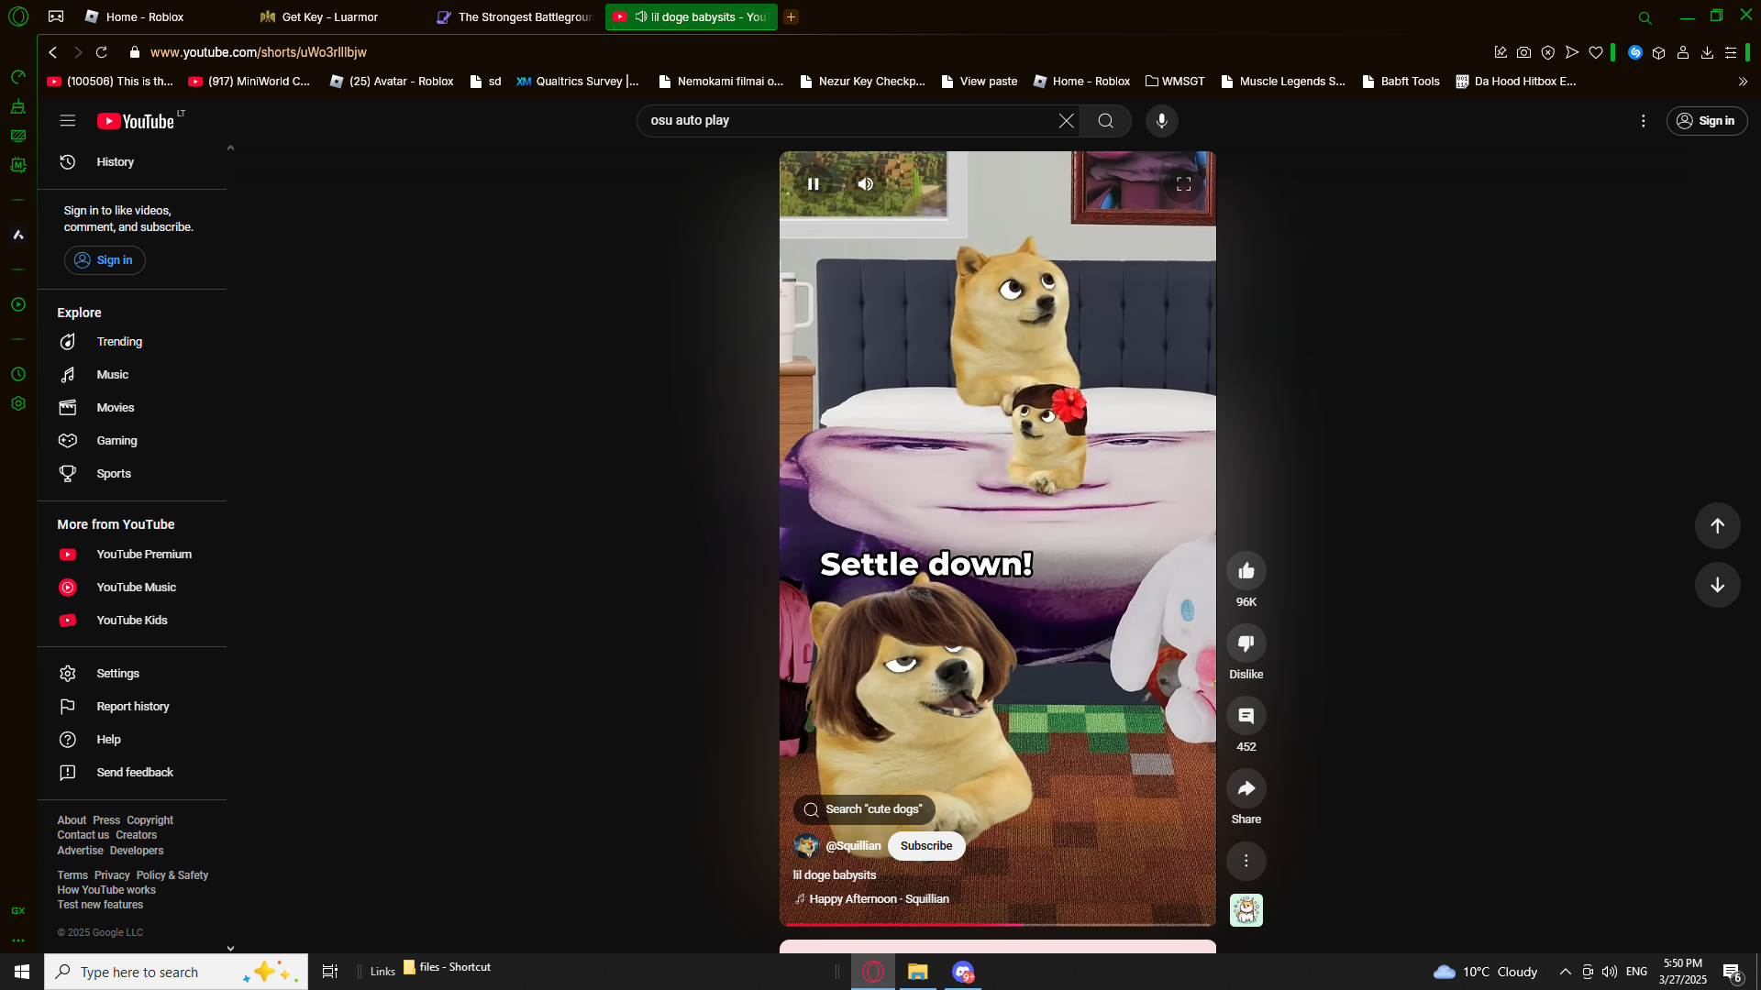Open Windows notification center
The image size is (1761, 990).
coord(1733,973)
